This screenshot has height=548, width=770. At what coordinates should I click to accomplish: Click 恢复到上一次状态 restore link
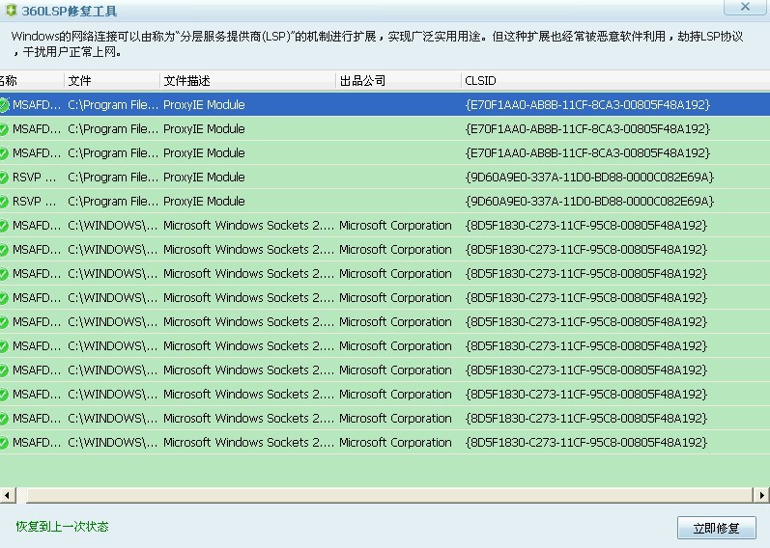(x=62, y=527)
